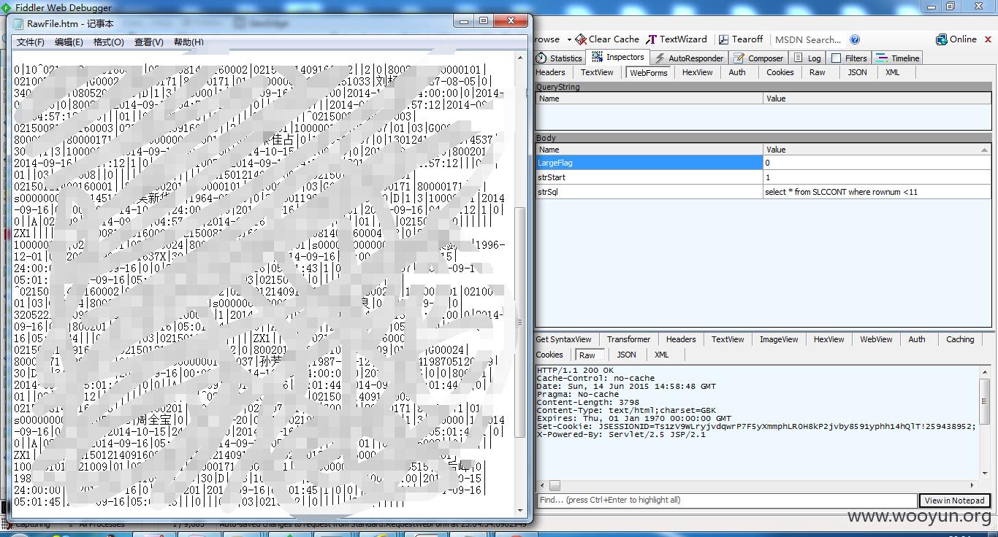Select the request WebForms inspector tab
This screenshot has width=998, height=537.
coord(648,72)
